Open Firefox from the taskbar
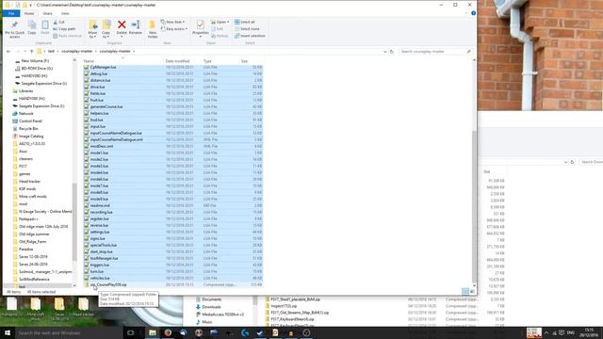Viewport: 603px width, 339px height. (168, 332)
